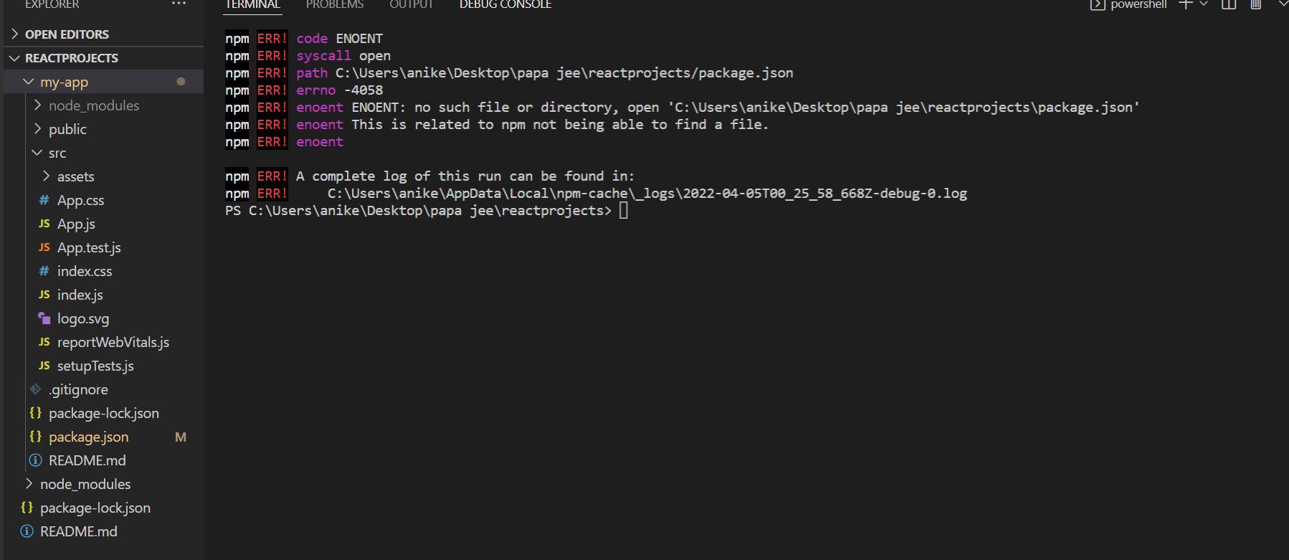Expand the public folder
Image resolution: width=1289 pixels, height=560 pixels.
38,129
